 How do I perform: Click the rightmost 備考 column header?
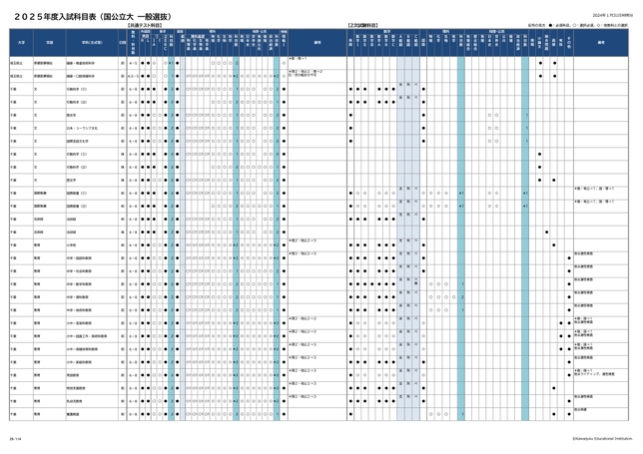pos(602,42)
